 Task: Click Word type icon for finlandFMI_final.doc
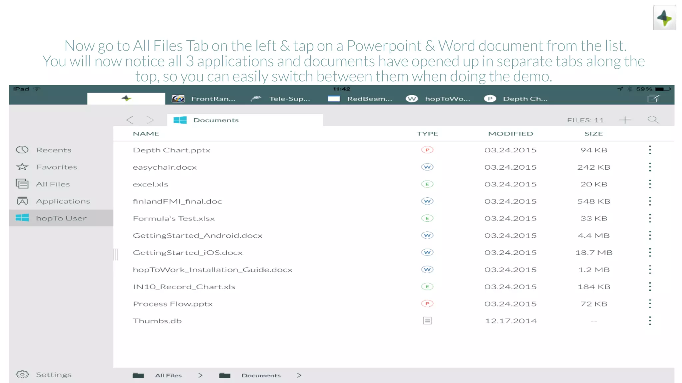click(x=427, y=201)
